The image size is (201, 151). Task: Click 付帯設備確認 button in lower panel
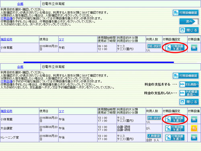point(186,75)
